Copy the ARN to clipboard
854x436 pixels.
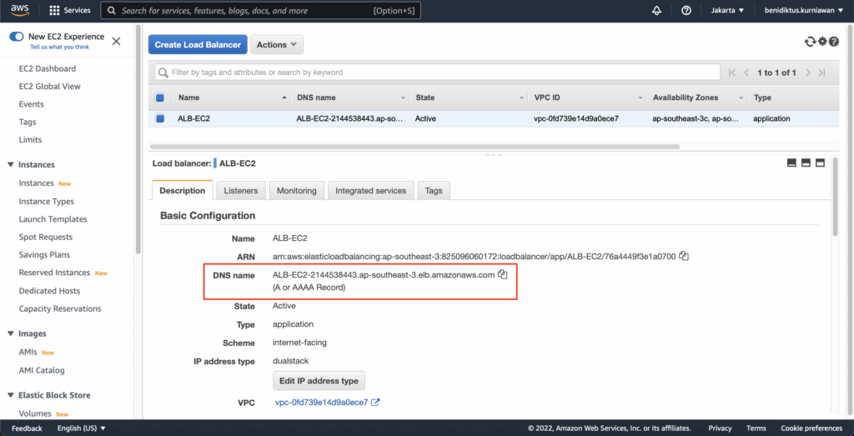(685, 256)
